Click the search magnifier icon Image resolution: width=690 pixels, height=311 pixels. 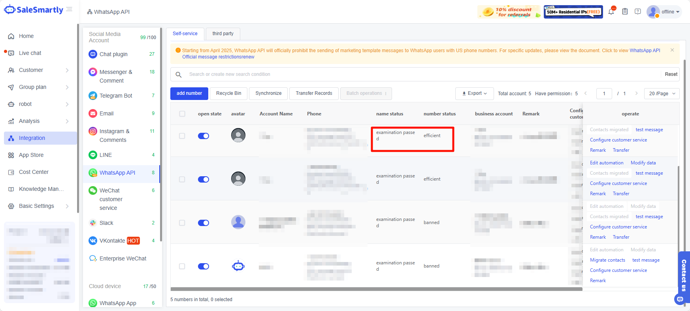click(x=179, y=74)
